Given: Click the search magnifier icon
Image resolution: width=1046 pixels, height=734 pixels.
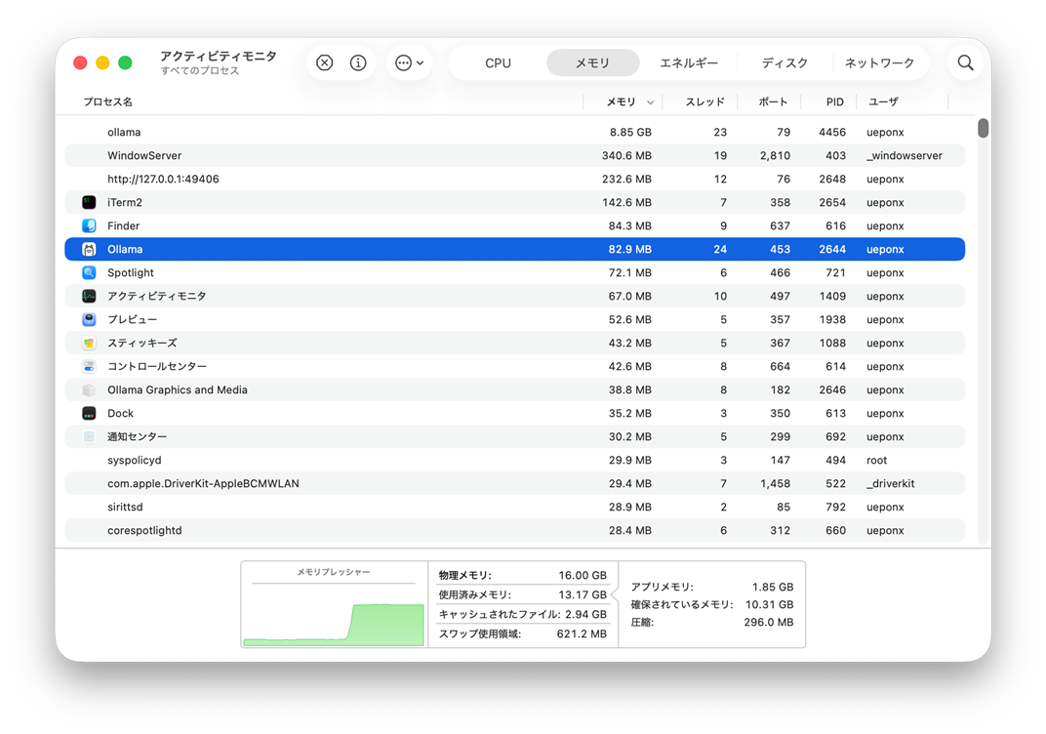Looking at the screenshot, I should tap(965, 62).
